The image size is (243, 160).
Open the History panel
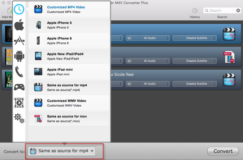pos(195,13)
